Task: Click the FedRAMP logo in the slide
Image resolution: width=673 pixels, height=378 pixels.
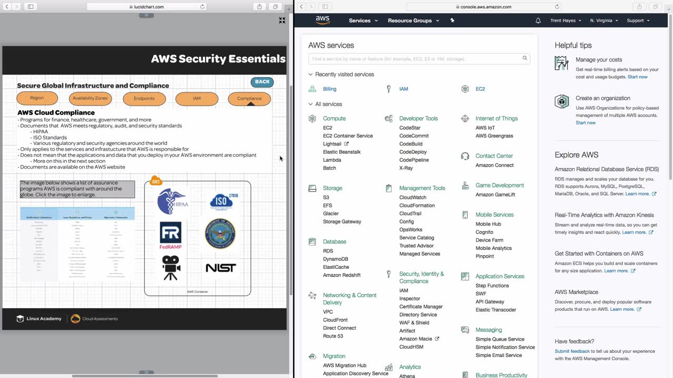Action: pyautogui.click(x=170, y=235)
